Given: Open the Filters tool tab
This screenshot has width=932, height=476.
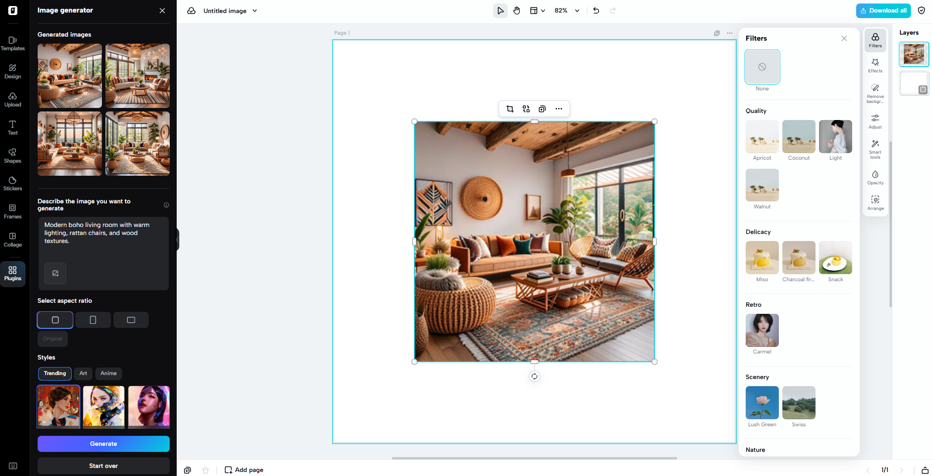Looking at the screenshot, I should tap(875, 40).
